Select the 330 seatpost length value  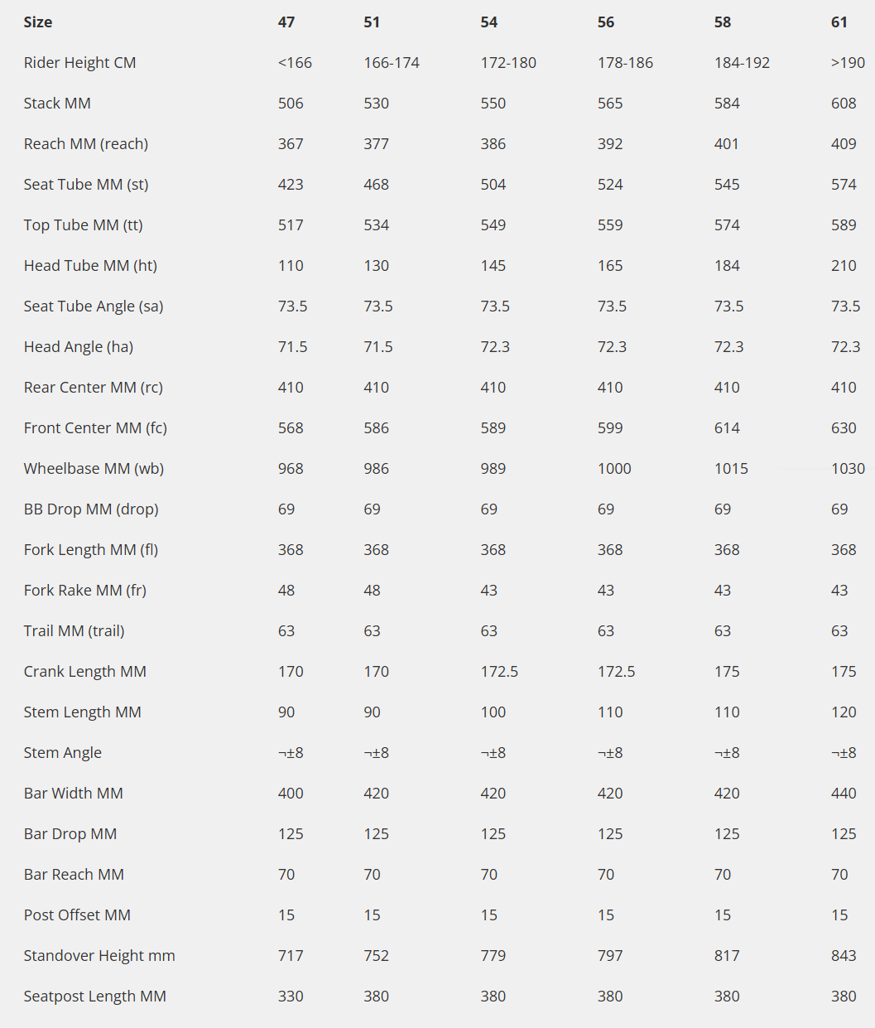[x=291, y=997]
